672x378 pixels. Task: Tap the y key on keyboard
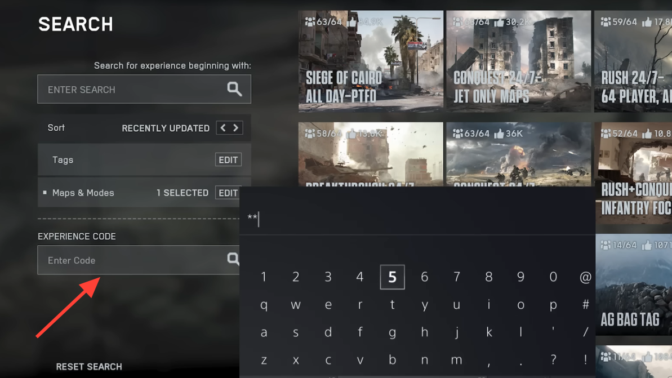tap(424, 305)
